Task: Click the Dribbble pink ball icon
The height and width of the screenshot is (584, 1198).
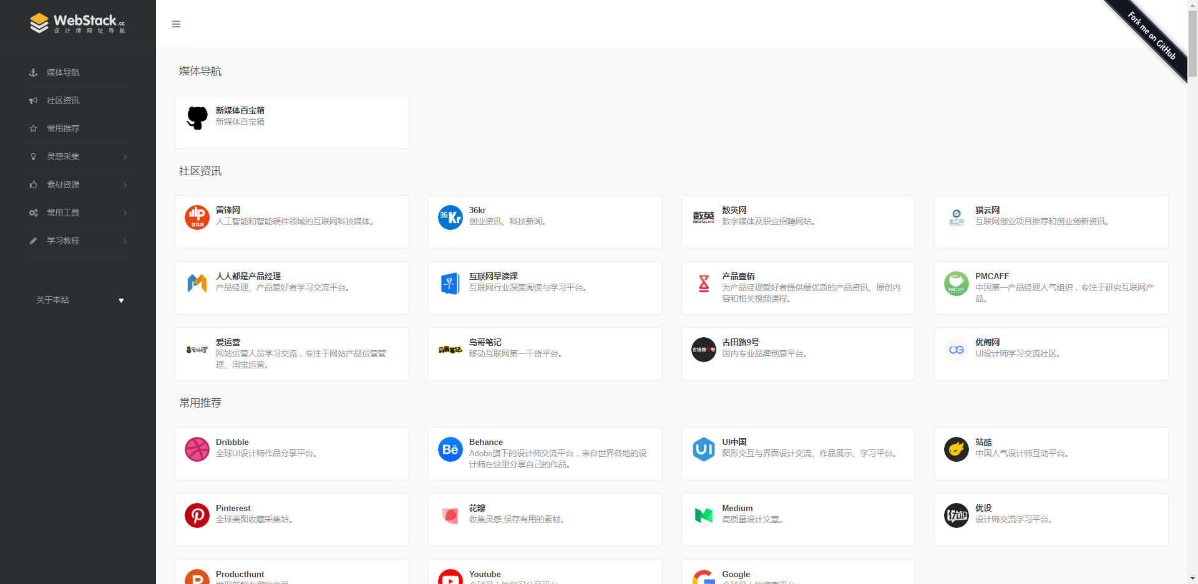Action: tap(197, 449)
